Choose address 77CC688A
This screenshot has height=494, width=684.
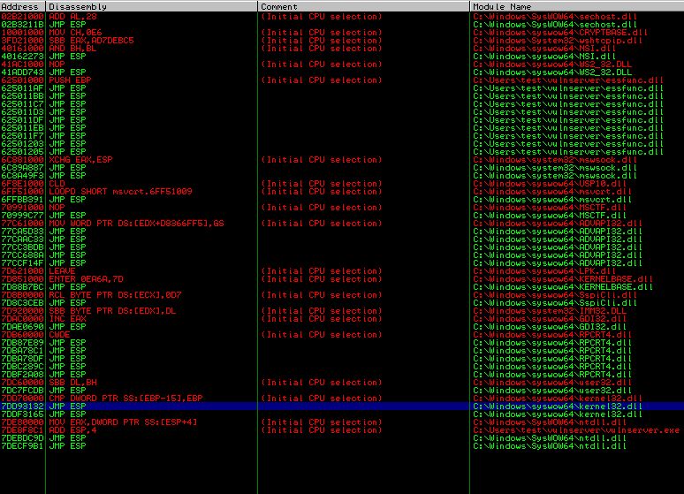coord(22,255)
